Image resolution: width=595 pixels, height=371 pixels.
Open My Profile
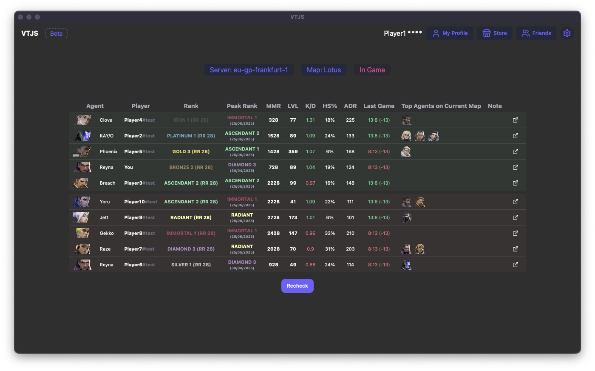click(450, 33)
